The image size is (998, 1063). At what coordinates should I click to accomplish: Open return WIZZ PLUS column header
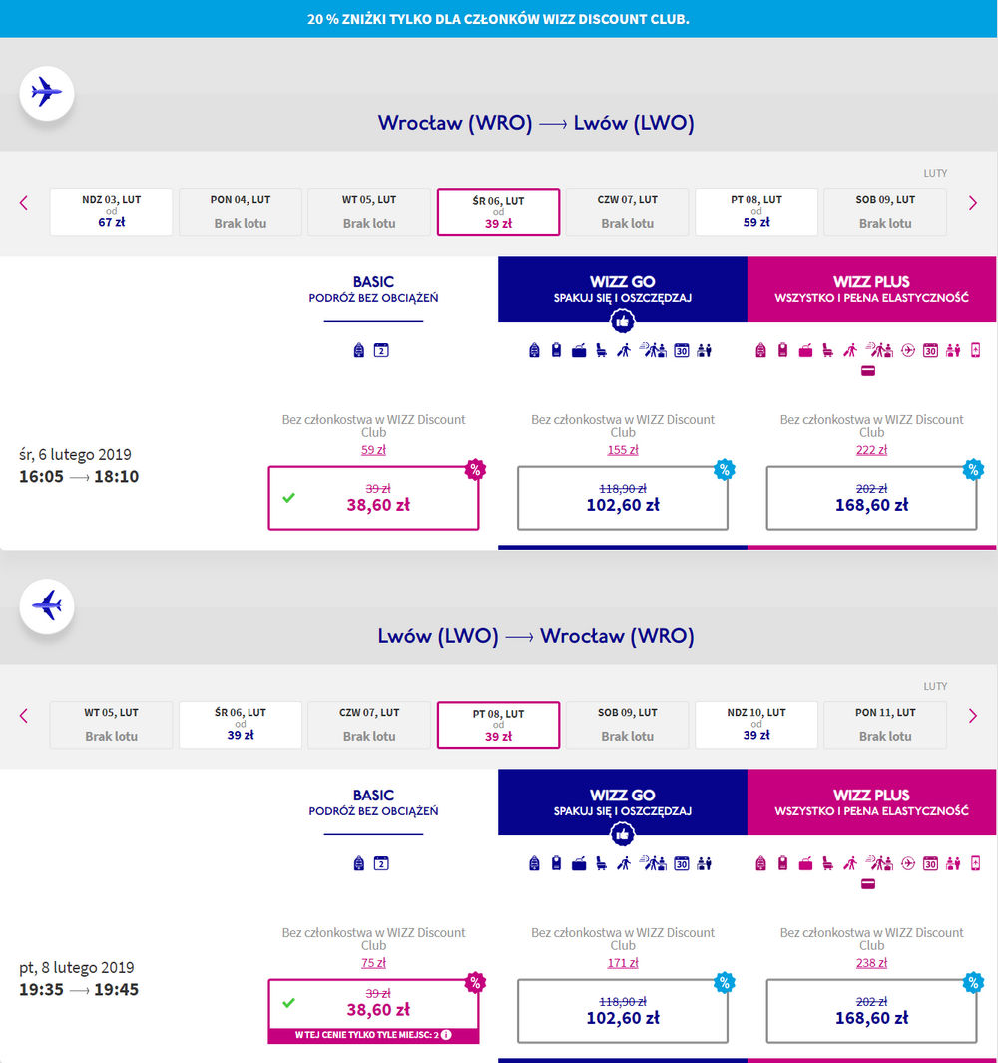[872, 802]
